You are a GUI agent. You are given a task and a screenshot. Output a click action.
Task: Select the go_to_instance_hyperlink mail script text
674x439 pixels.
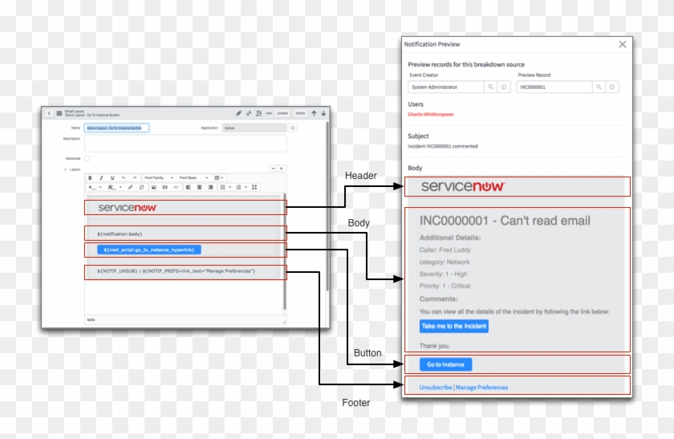[149, 250]
